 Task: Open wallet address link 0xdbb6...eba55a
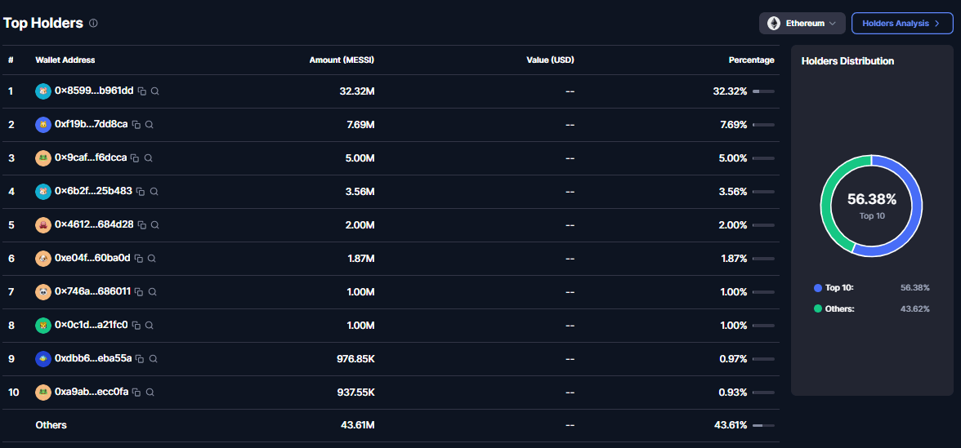point(93,358)
